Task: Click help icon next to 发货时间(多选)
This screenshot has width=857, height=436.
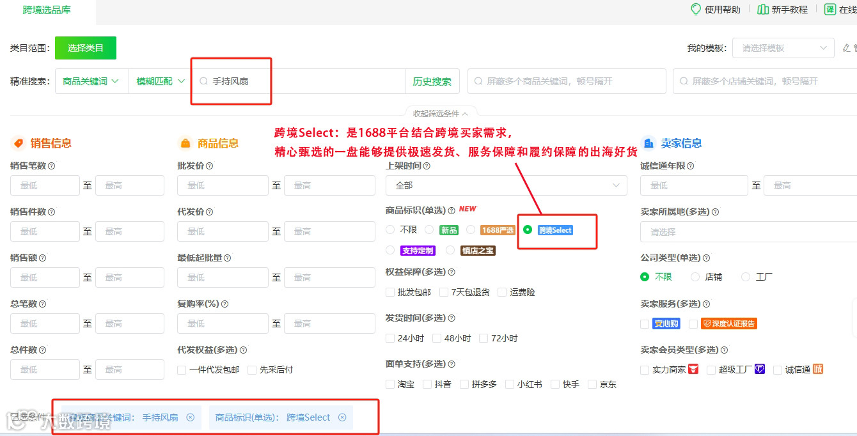Action: (452, 318)
